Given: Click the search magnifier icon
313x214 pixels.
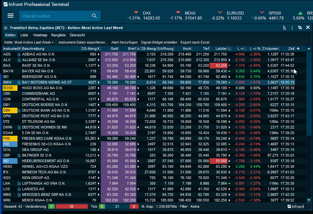Looking at the screenshot, I should point(94,16).
